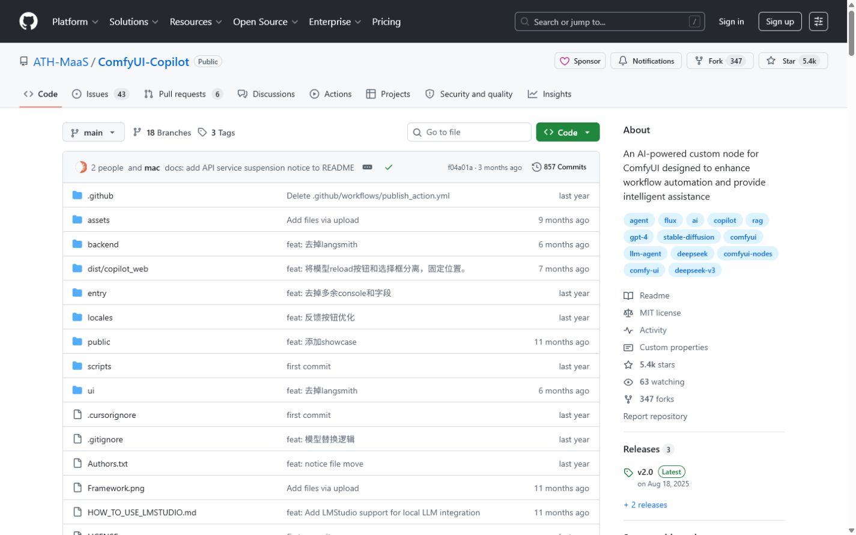
Task: Click the history clock icon by 857 Commits
Action: [x=536, y=167]
